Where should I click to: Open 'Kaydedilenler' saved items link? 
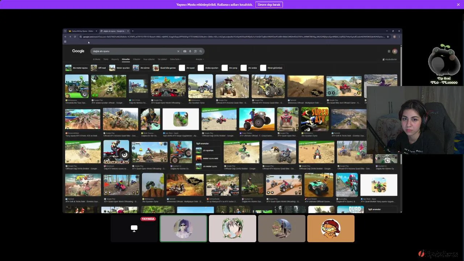390,59
